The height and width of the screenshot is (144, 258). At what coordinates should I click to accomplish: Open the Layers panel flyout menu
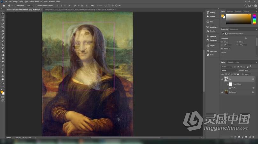point(256,62)
